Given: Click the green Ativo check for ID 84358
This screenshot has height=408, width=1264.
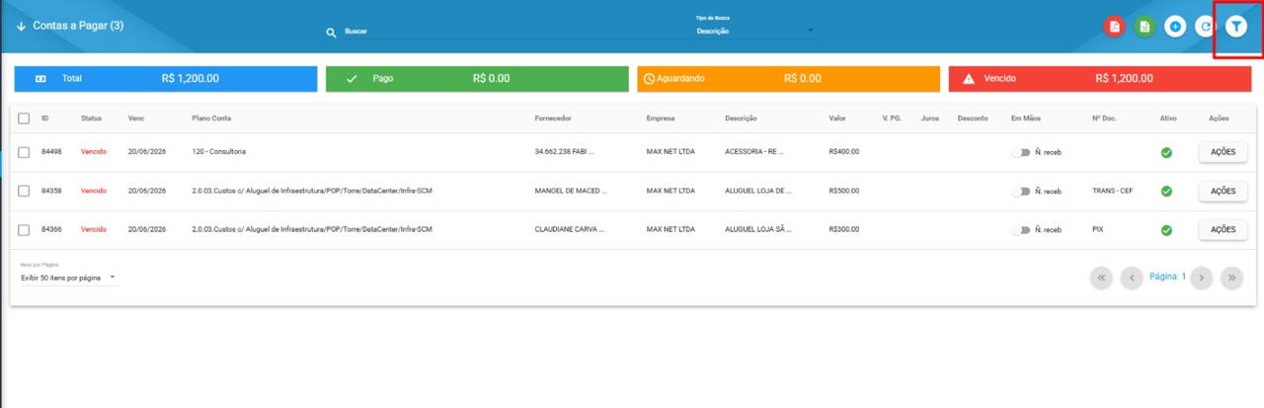Looking at the screenshot, I should 1166,191.
